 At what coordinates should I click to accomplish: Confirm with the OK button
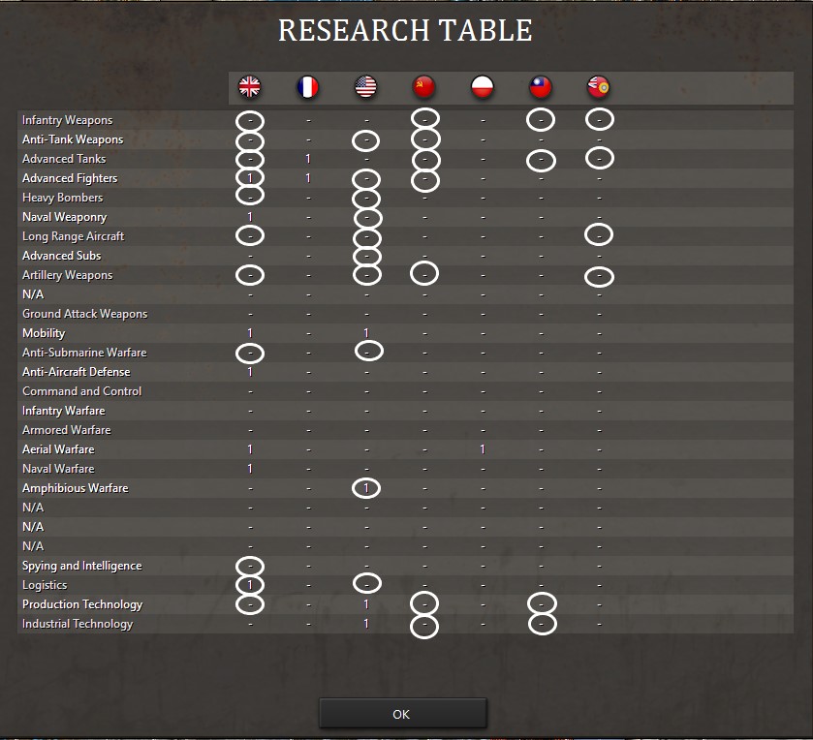[x=402, y=714]
